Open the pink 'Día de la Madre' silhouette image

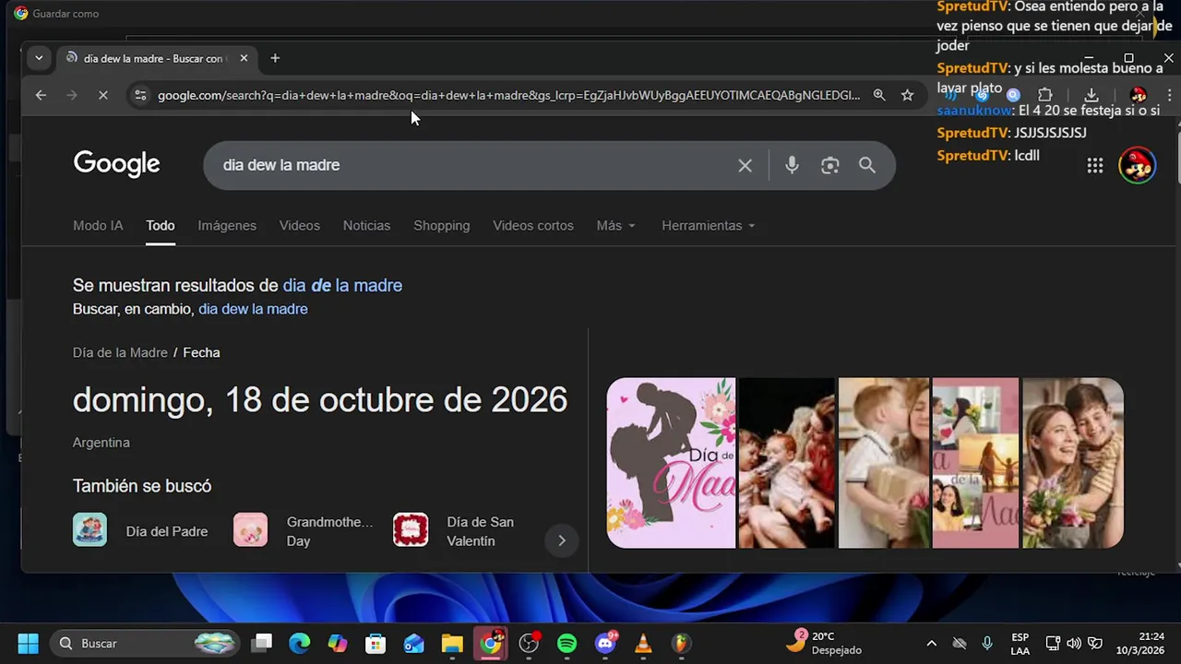click(x=671, y=463)
